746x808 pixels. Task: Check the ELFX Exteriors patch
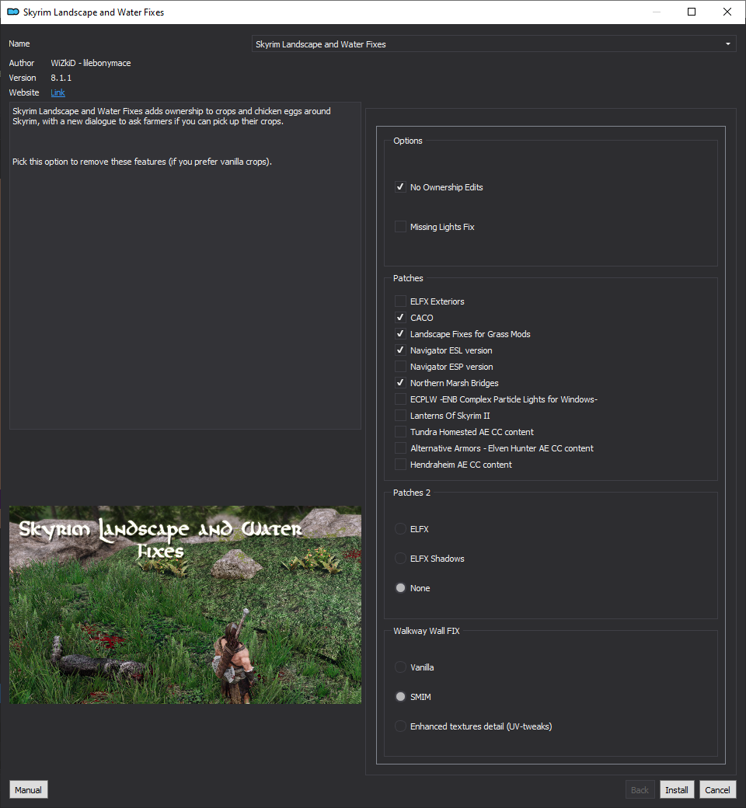point(400,301)
